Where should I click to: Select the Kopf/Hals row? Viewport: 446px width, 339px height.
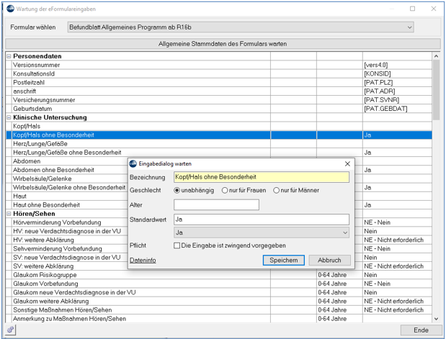click(219, 126)
